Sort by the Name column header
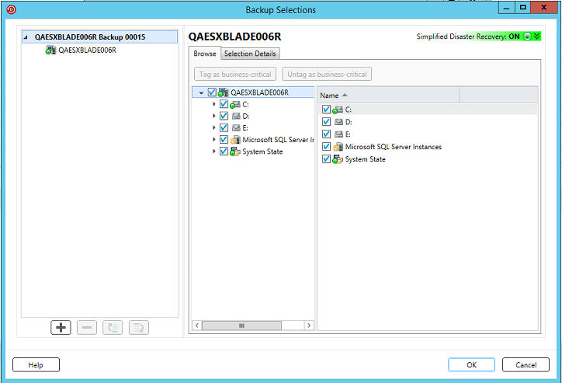Screen dimensions: 562x383 pos(388,96)
